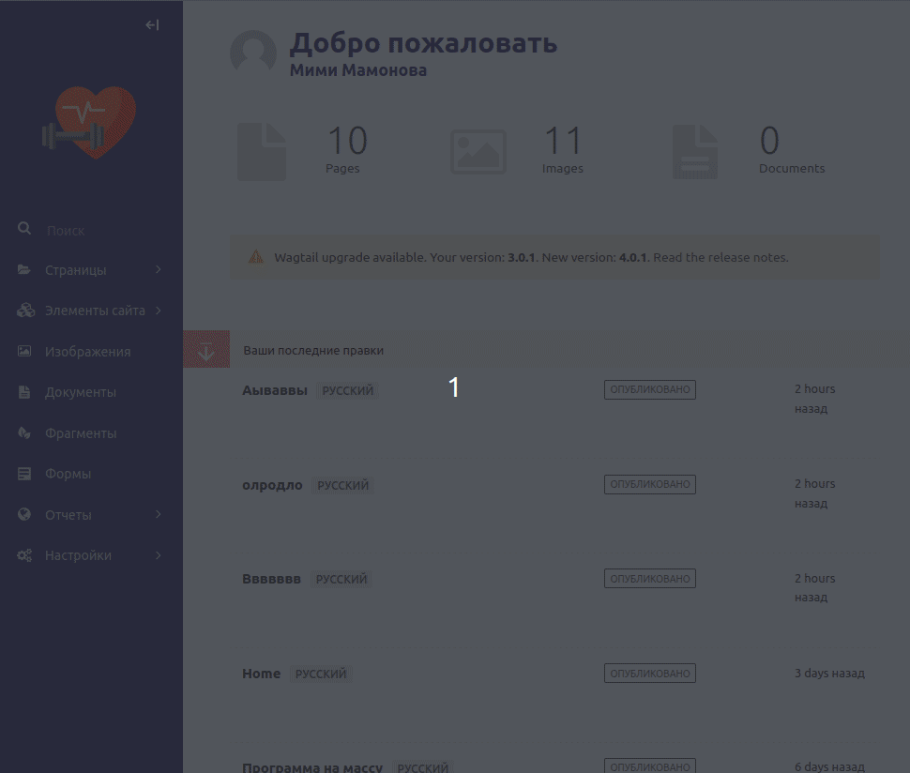
Task: Open the Отчеты menu item
Action: point(68,515)
